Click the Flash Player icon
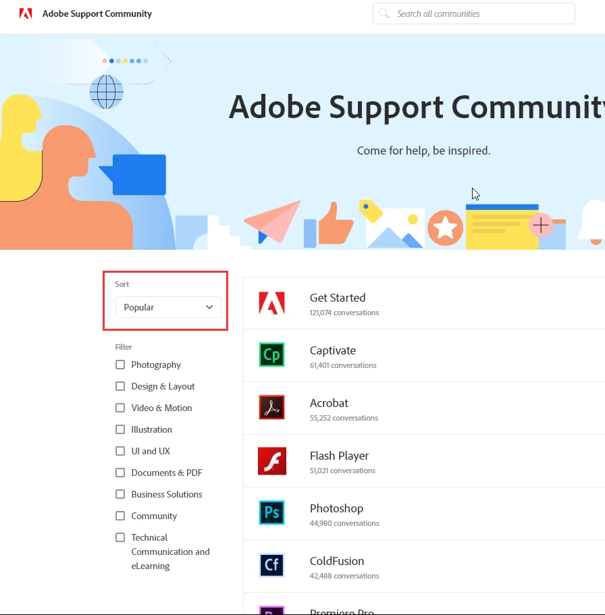 (x=272, y=461)
